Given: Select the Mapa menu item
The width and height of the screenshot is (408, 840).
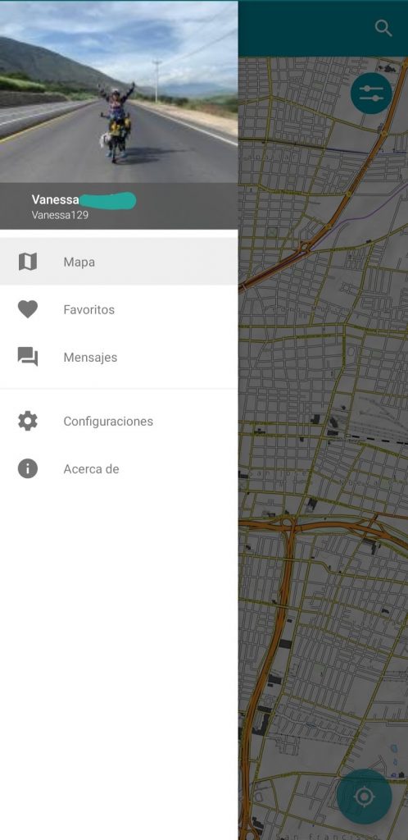Looking at the screenshot, I should click(119, 262).
